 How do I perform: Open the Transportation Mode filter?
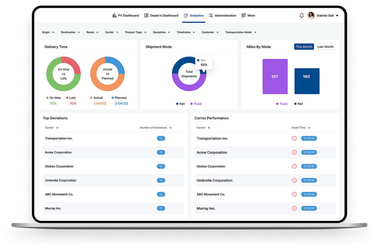pyautogui.click(x=241, y=32)
